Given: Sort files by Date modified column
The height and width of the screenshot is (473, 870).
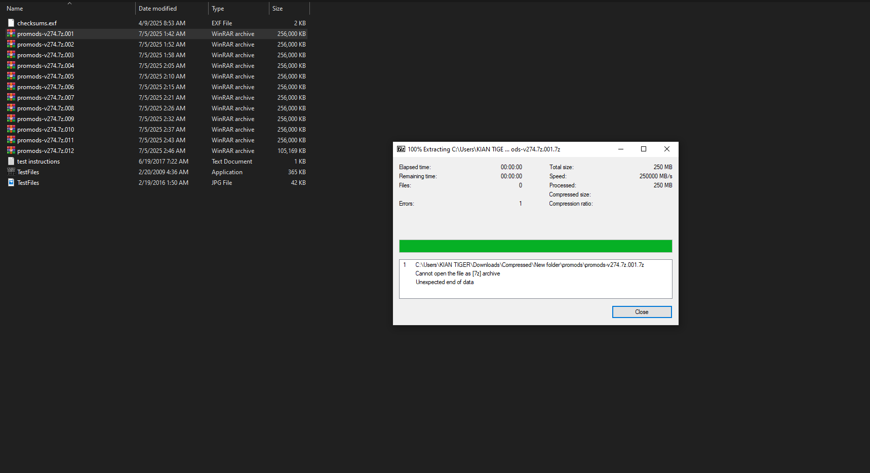Looking at the screenshot, I should (x=157, y=8).
